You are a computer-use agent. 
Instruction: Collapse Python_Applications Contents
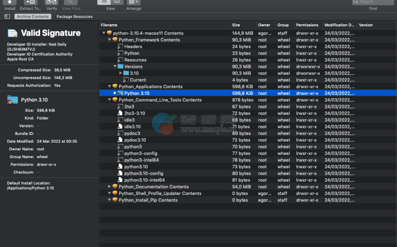tap(109, 86)
